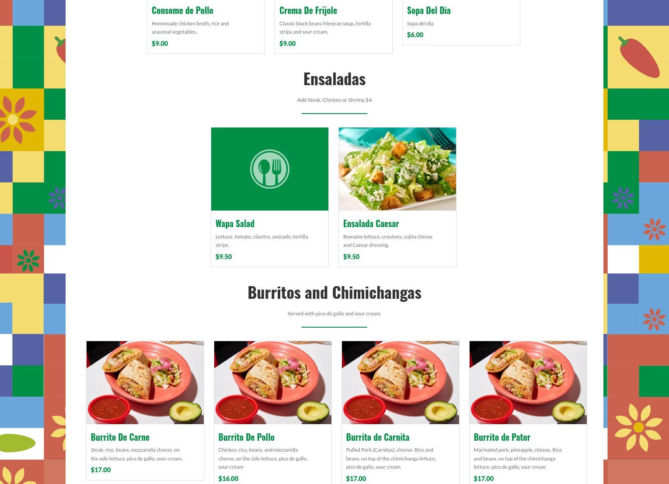Open the Burrito de Carnita photo
This screenshot has width=669, height=484.
[401, 383]
